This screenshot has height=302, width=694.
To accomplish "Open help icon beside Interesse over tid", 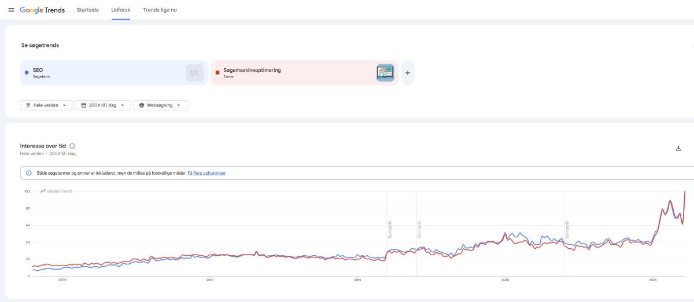I will point(72,146).
